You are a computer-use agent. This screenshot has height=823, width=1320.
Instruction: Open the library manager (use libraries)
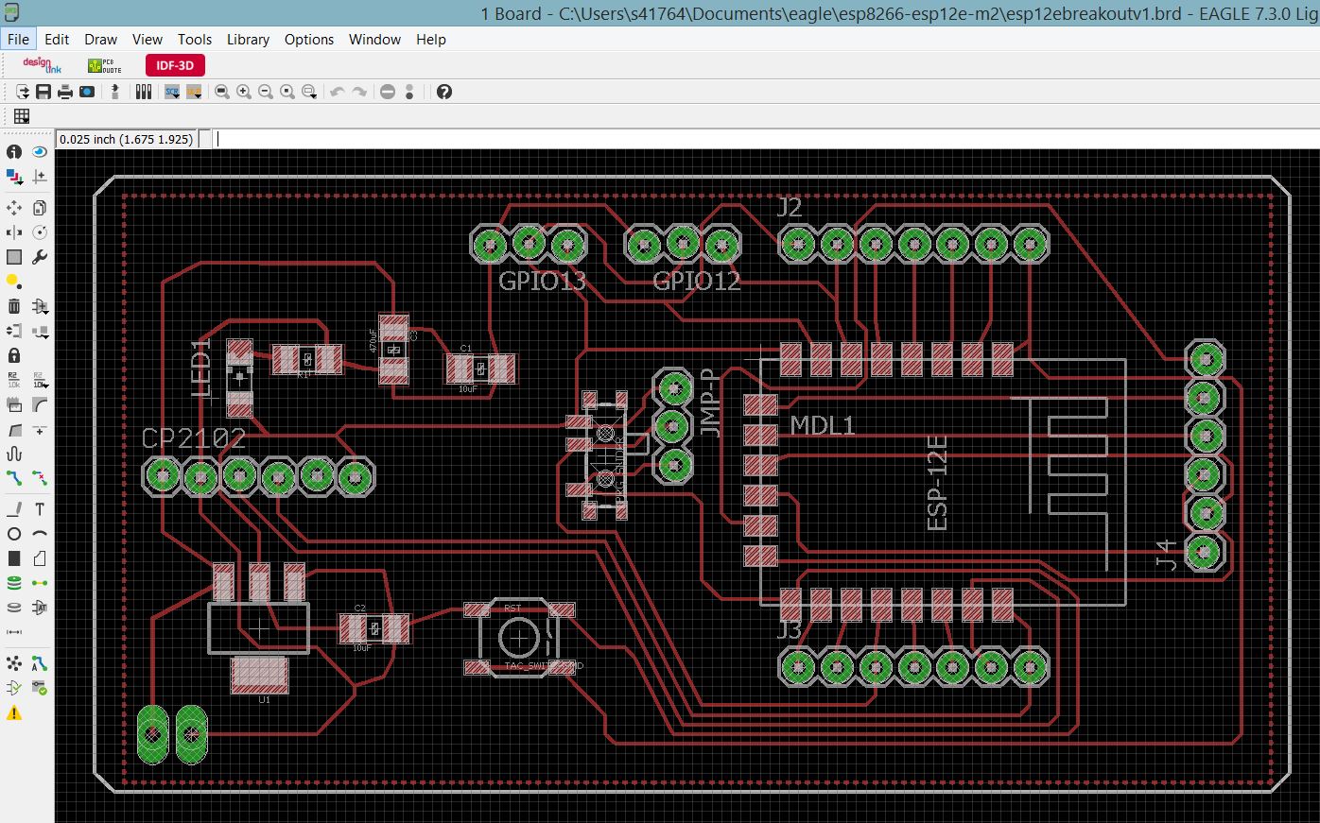pos(144,92)
